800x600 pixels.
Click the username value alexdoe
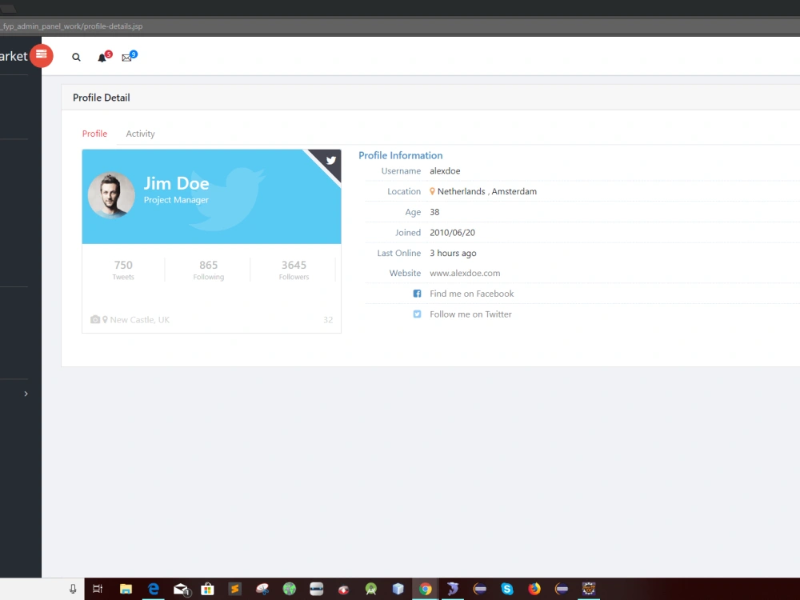tap(445, 171)
